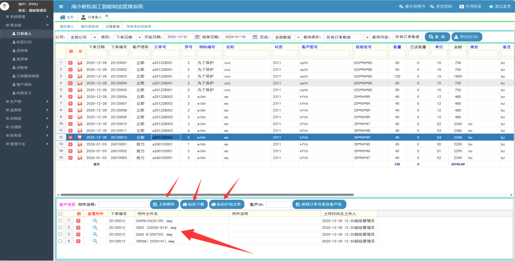
Task: View attachment 2609A(CX25139).dwg with magnifier icon
Action: click(x=95, y=221)
